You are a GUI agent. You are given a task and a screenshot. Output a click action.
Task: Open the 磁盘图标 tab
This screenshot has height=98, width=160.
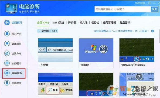[x=125, y=23]
